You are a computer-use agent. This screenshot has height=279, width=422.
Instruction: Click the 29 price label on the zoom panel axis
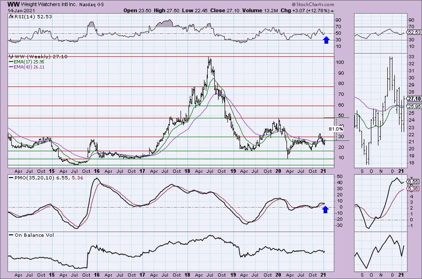coord(411,85)
